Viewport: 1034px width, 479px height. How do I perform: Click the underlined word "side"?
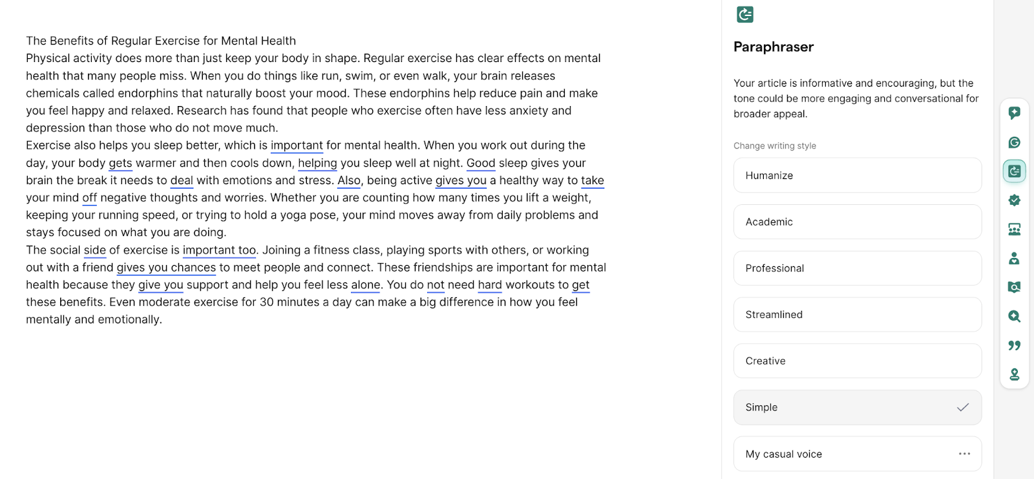coord(95,250)
